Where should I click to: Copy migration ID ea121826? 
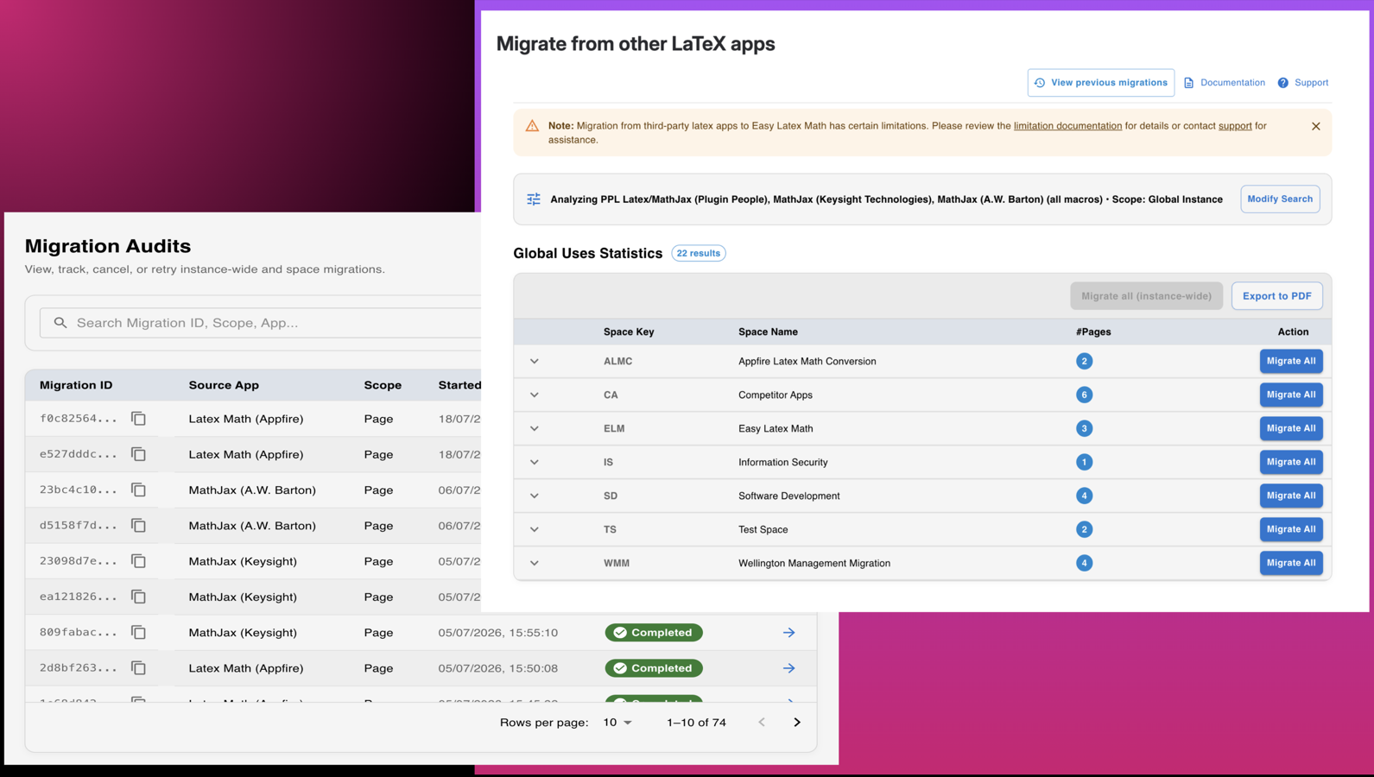click(x=138, y=597)
